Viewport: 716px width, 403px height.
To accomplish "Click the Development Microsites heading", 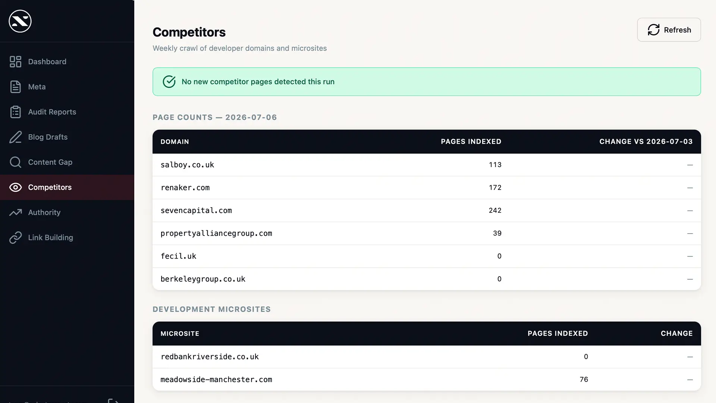I will click(211, 309).
